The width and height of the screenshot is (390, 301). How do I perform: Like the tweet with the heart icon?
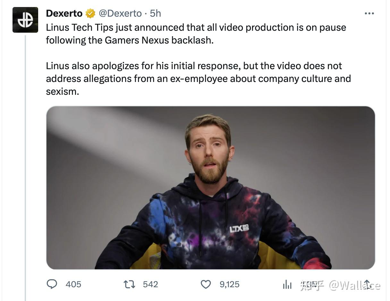click(x=206, y=284)
